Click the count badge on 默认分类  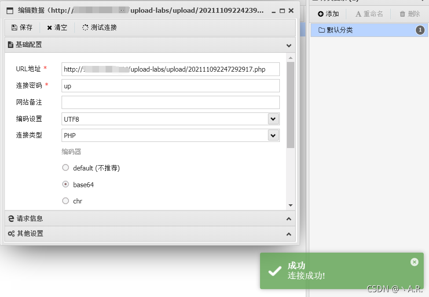coord(420,30)
